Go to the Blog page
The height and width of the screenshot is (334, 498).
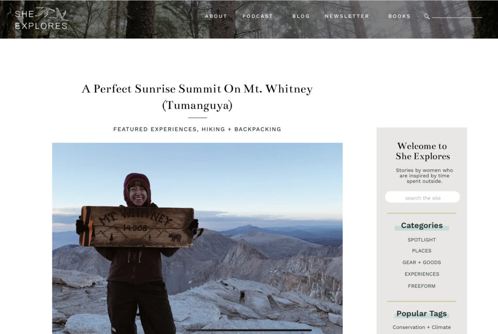[301, 16]
